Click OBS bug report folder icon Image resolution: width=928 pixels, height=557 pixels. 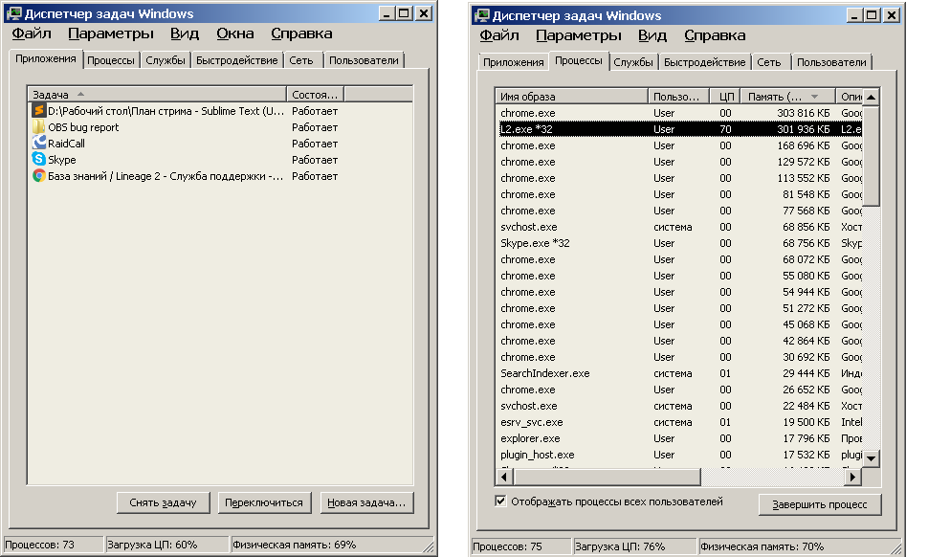pyautogui.click(x=38, y=127)
